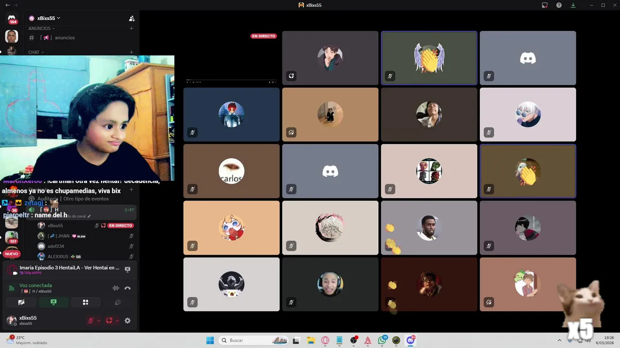Open server avatar below the home icon
Screen dimensions: 620x348
coord(12,36)
